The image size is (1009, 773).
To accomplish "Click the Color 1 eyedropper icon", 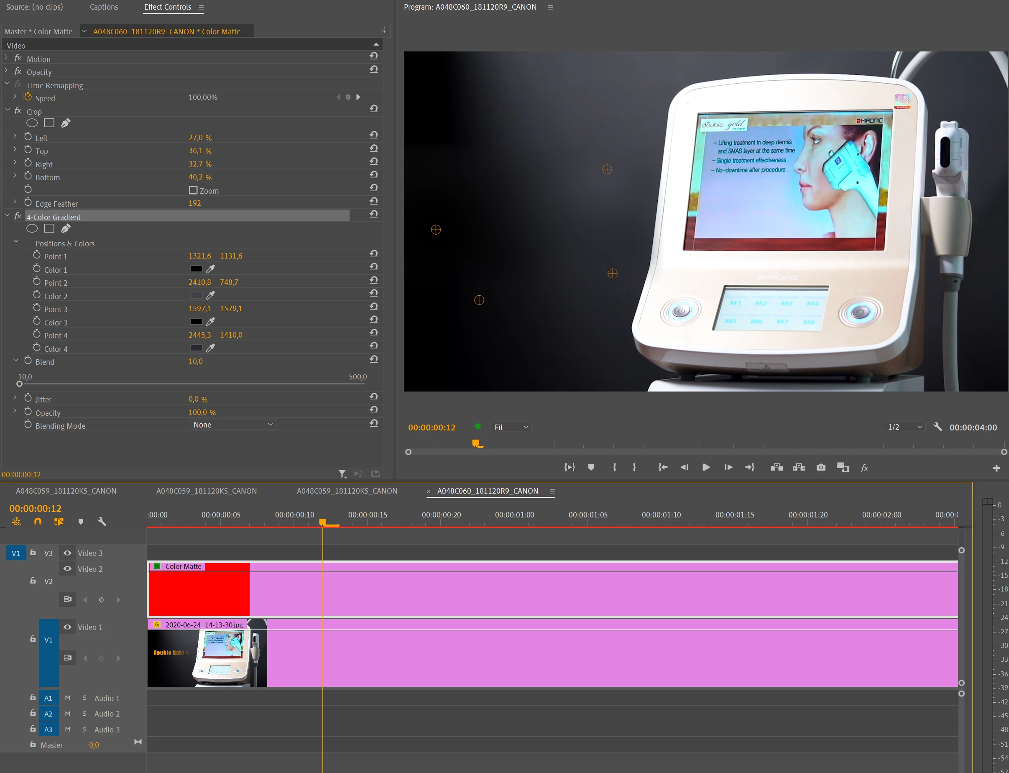I will click(210, 269).
